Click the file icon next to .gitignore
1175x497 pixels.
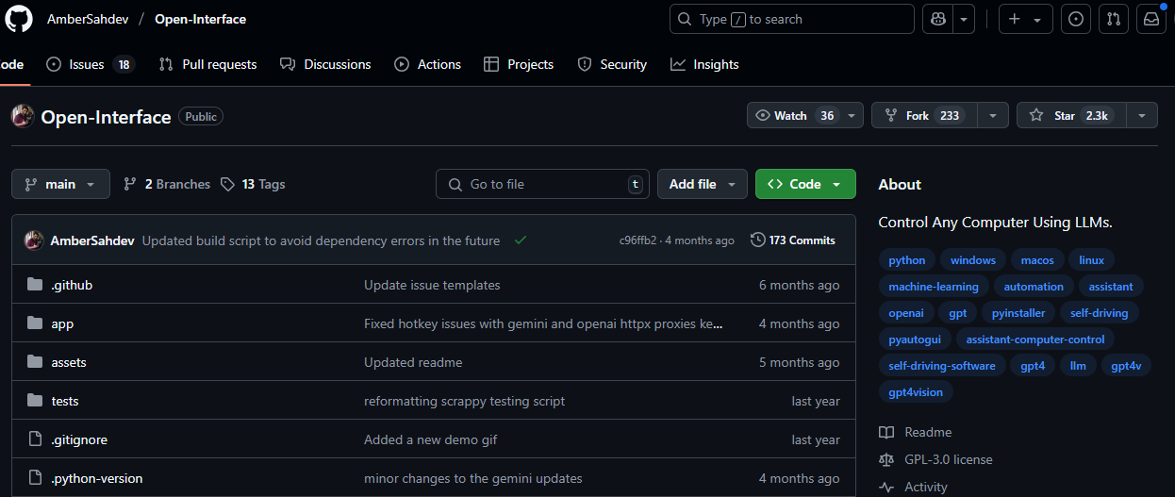pyautogui.click(x=35, y=439)
